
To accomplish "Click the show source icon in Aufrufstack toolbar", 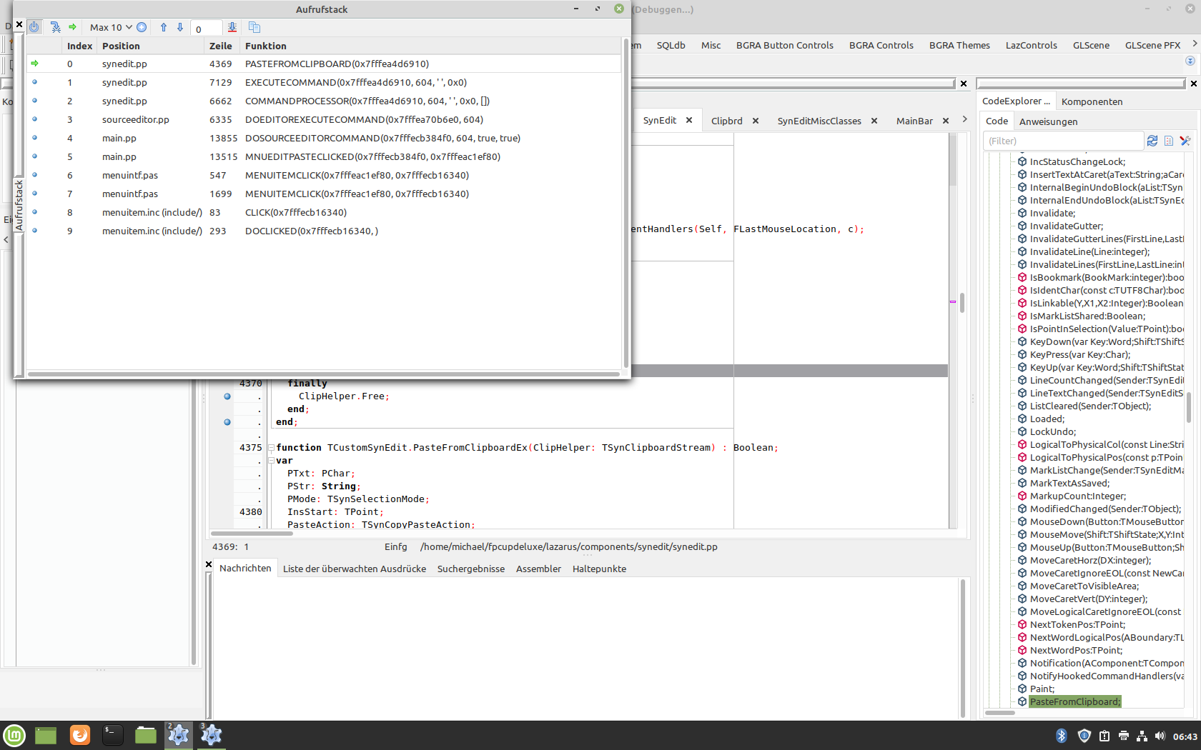I will click(x=55, y=27).
